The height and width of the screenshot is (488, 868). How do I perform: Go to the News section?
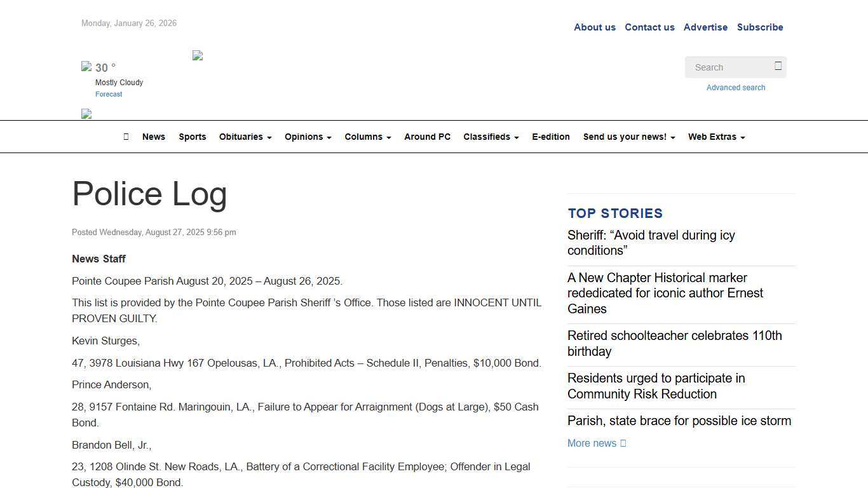[x=154, y=137]
